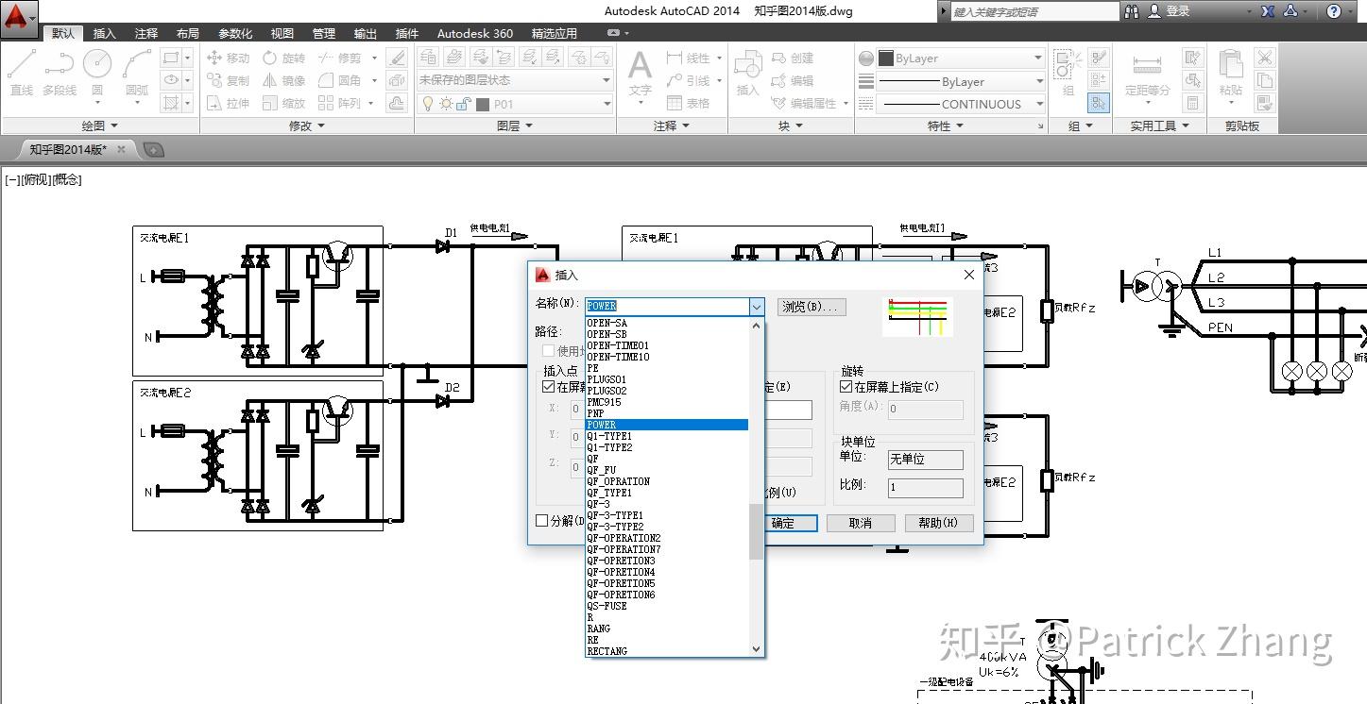
Task: Collapse the 名称 block name dropdown arrow
Action: (756, 306)
